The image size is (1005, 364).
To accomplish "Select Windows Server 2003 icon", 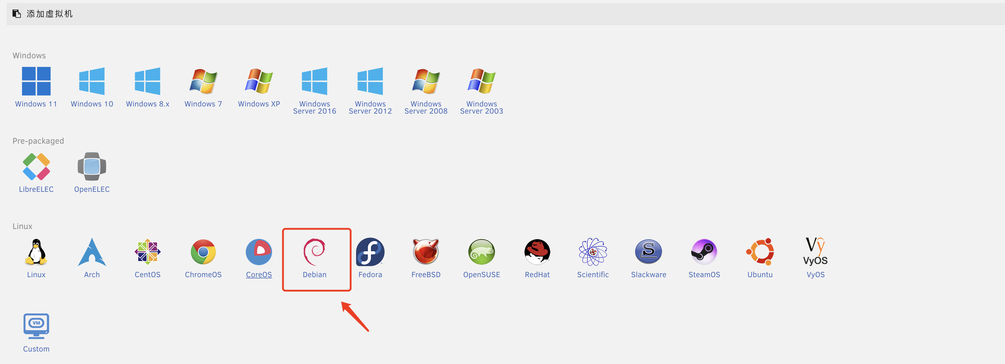I will 482,81.
